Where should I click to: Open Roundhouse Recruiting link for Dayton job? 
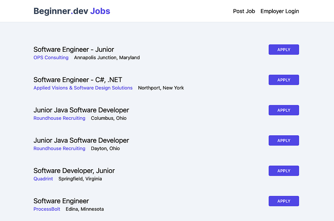click(x=59, y=149)
